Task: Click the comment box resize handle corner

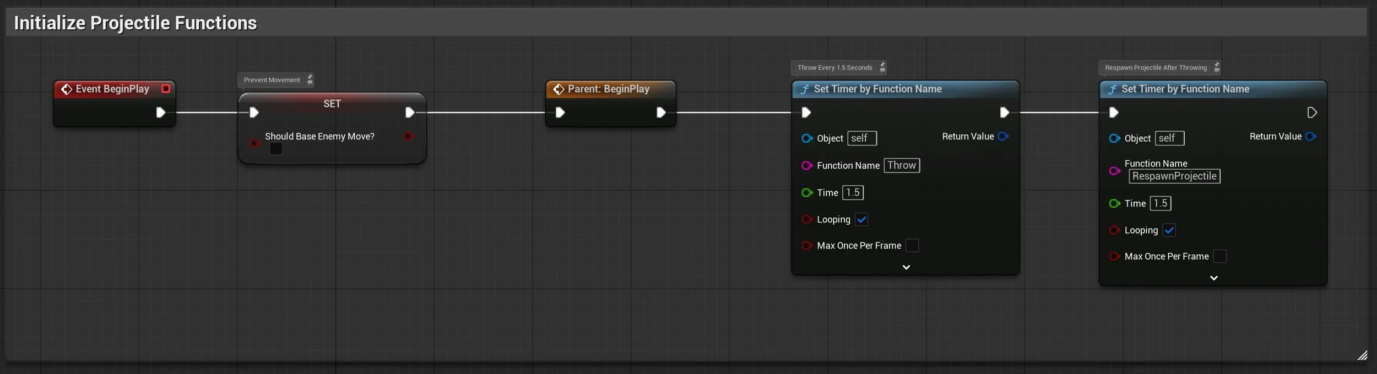Action: click(x=1362, y=356)
